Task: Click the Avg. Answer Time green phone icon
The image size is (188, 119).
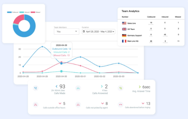Action: click(120, 88)
